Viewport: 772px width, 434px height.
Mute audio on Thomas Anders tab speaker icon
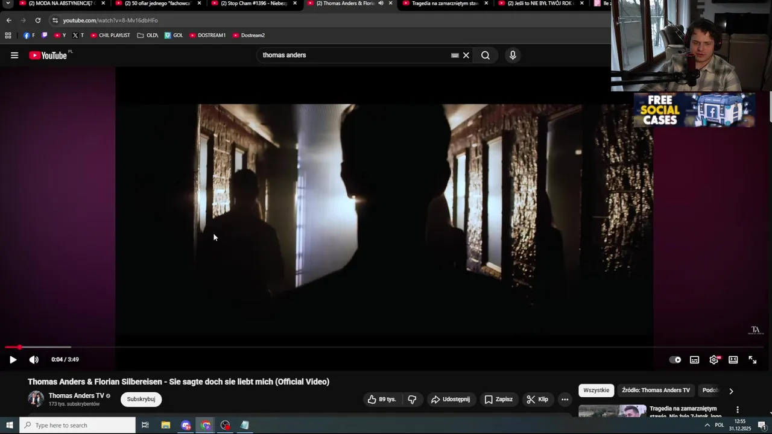[x=381, y=3]
